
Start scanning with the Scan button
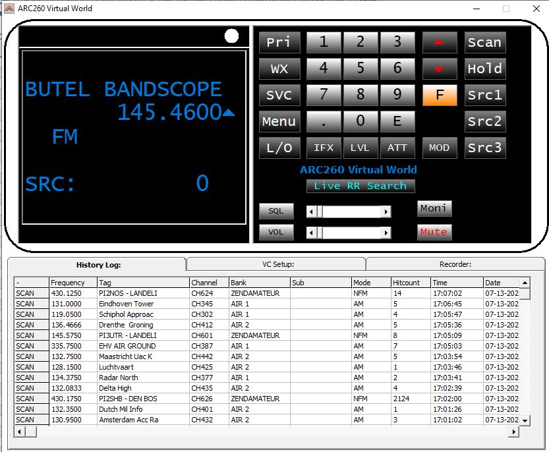(485, 42)
